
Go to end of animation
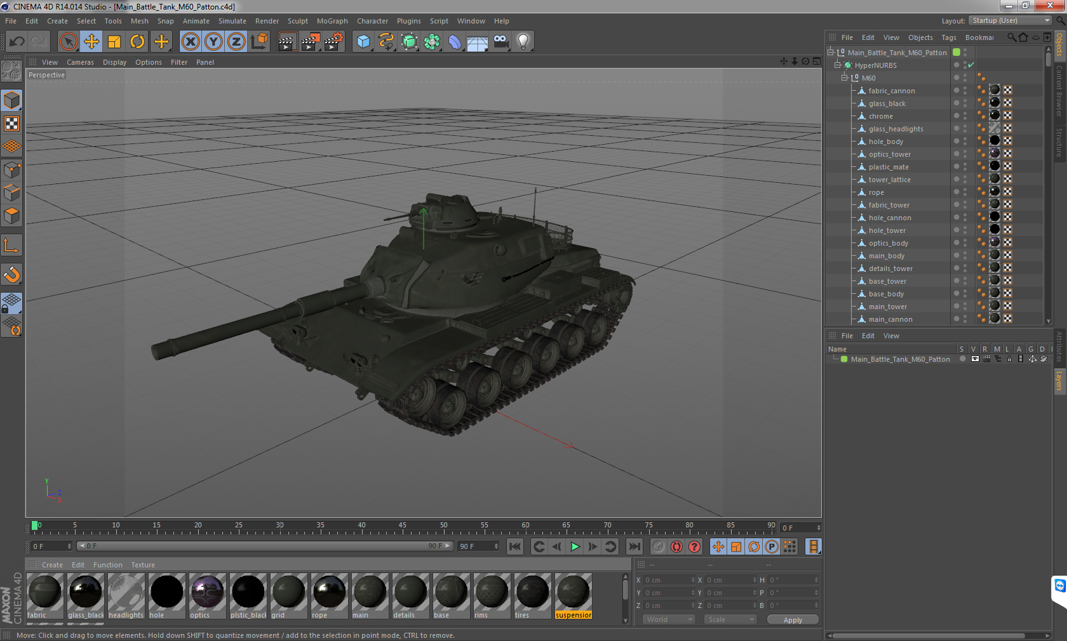pyautogui.click(x=634, y=546)
